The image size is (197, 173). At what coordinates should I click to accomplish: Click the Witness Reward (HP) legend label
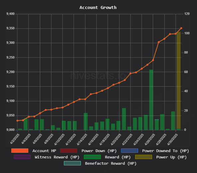[57, 157]
